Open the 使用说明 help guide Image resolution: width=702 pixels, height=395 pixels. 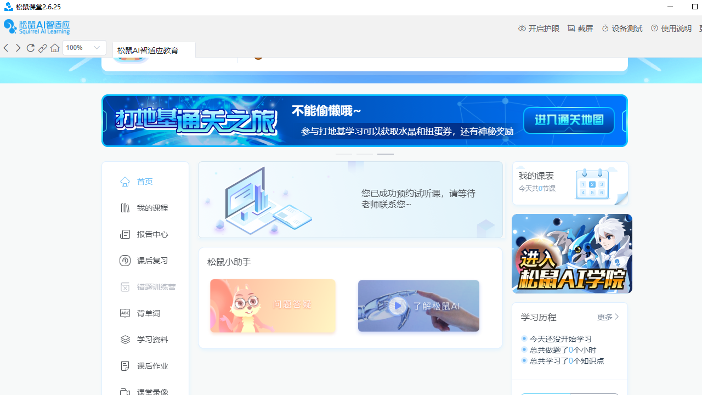click(671, 28)
